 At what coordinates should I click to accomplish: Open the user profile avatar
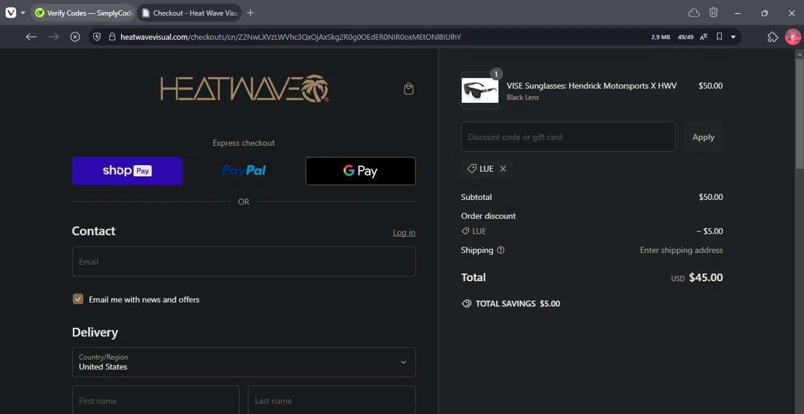[793, 37]
